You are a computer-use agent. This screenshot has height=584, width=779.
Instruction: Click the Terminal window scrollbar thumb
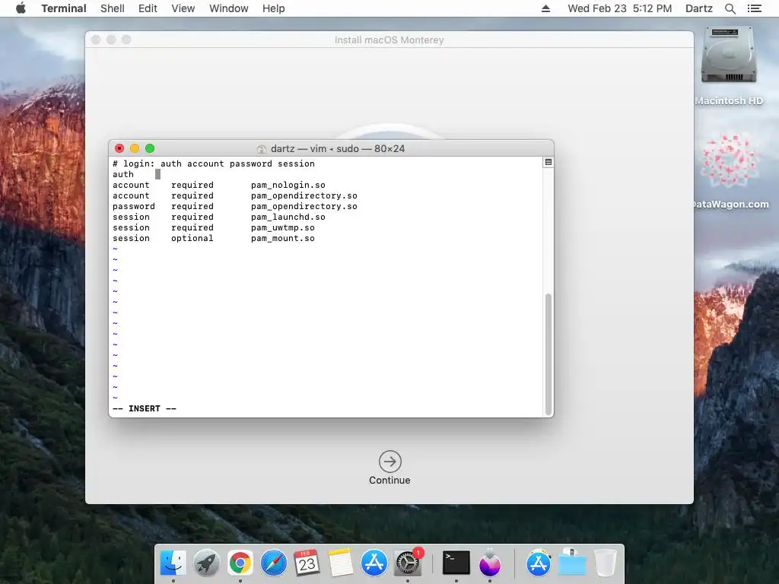(548, 354)
